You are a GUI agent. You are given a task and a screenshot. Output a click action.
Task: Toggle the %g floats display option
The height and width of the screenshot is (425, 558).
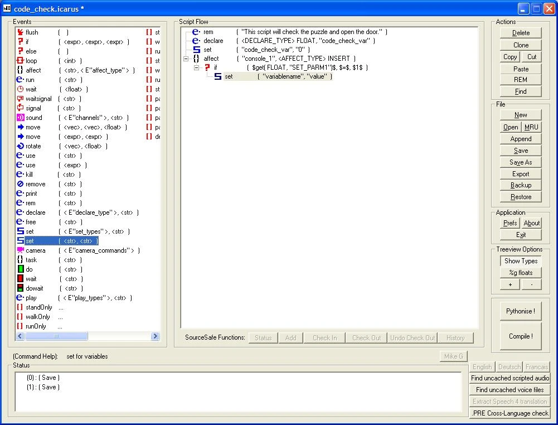click(x=520, y=272)
